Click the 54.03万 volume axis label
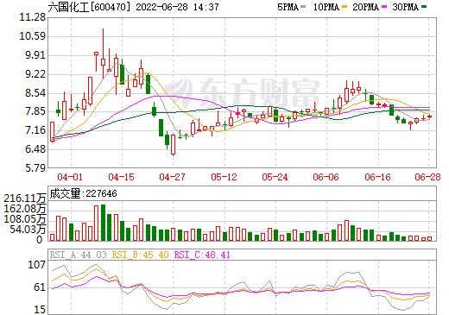The height and width of the screenshot is (315, 449). 28,230
